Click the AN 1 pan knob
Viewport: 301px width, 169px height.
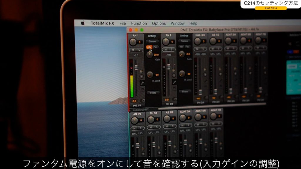[x=133, y=42]
